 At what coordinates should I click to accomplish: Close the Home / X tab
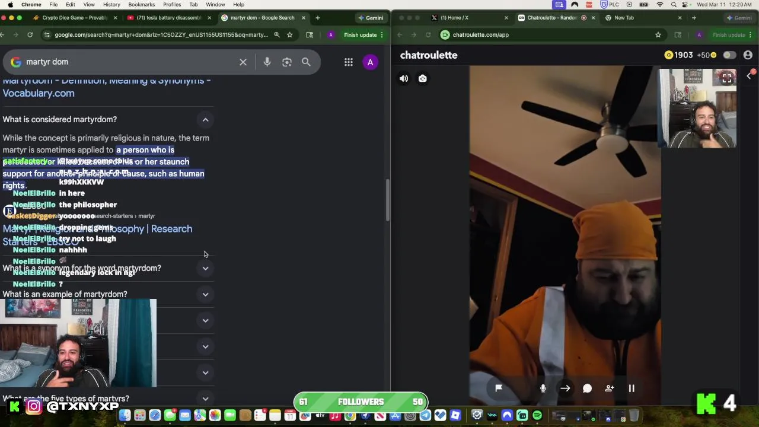point(506,18)
